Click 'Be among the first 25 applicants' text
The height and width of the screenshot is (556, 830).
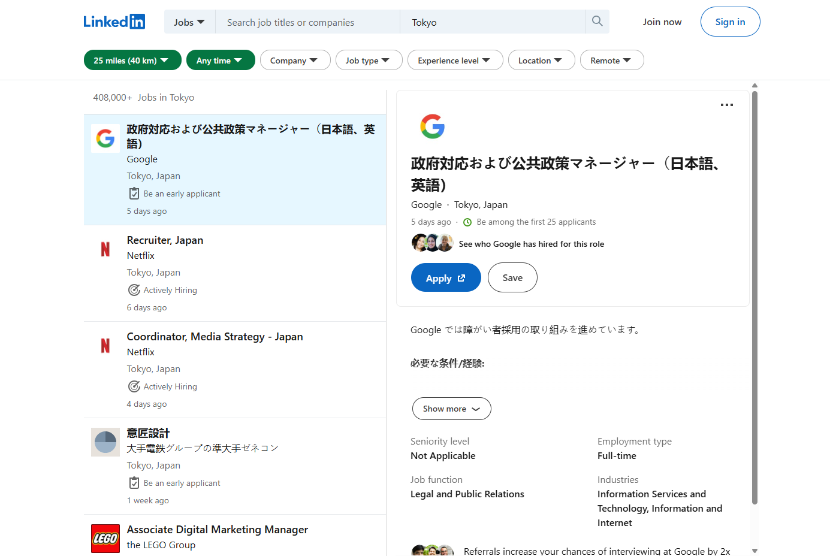536,222
